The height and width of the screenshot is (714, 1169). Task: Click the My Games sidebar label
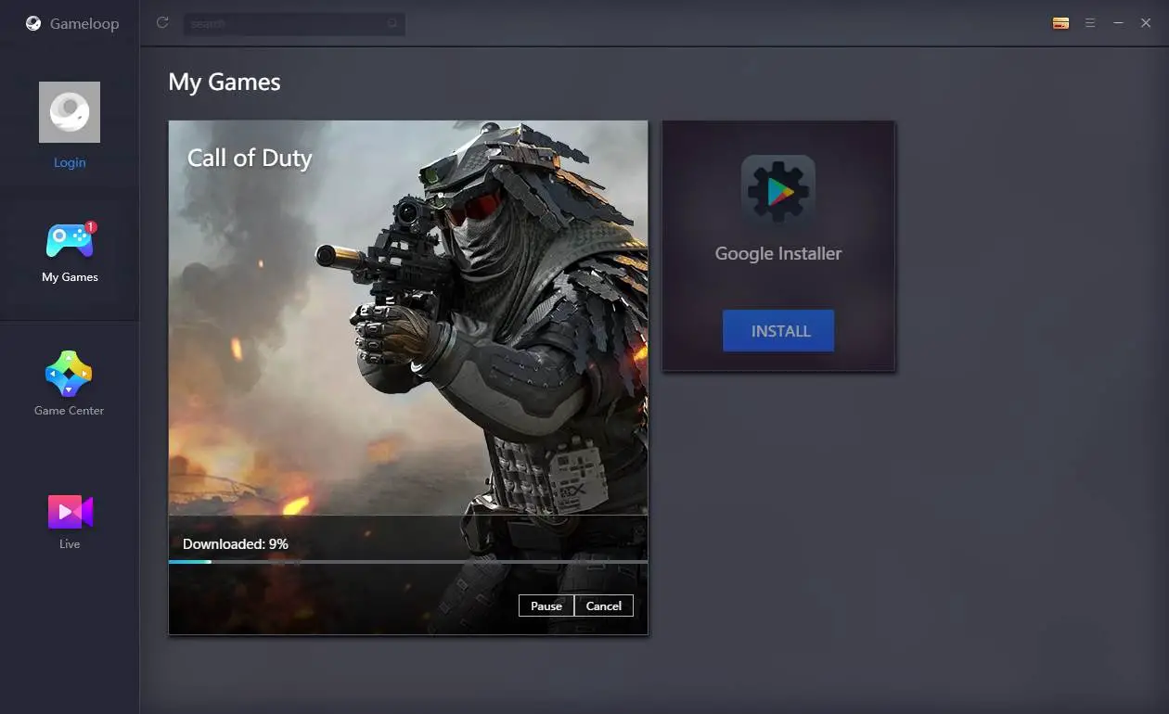70,277
